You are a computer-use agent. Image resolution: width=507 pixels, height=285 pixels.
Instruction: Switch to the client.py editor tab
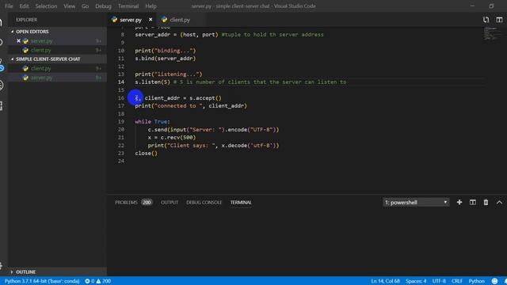(180, 20)
